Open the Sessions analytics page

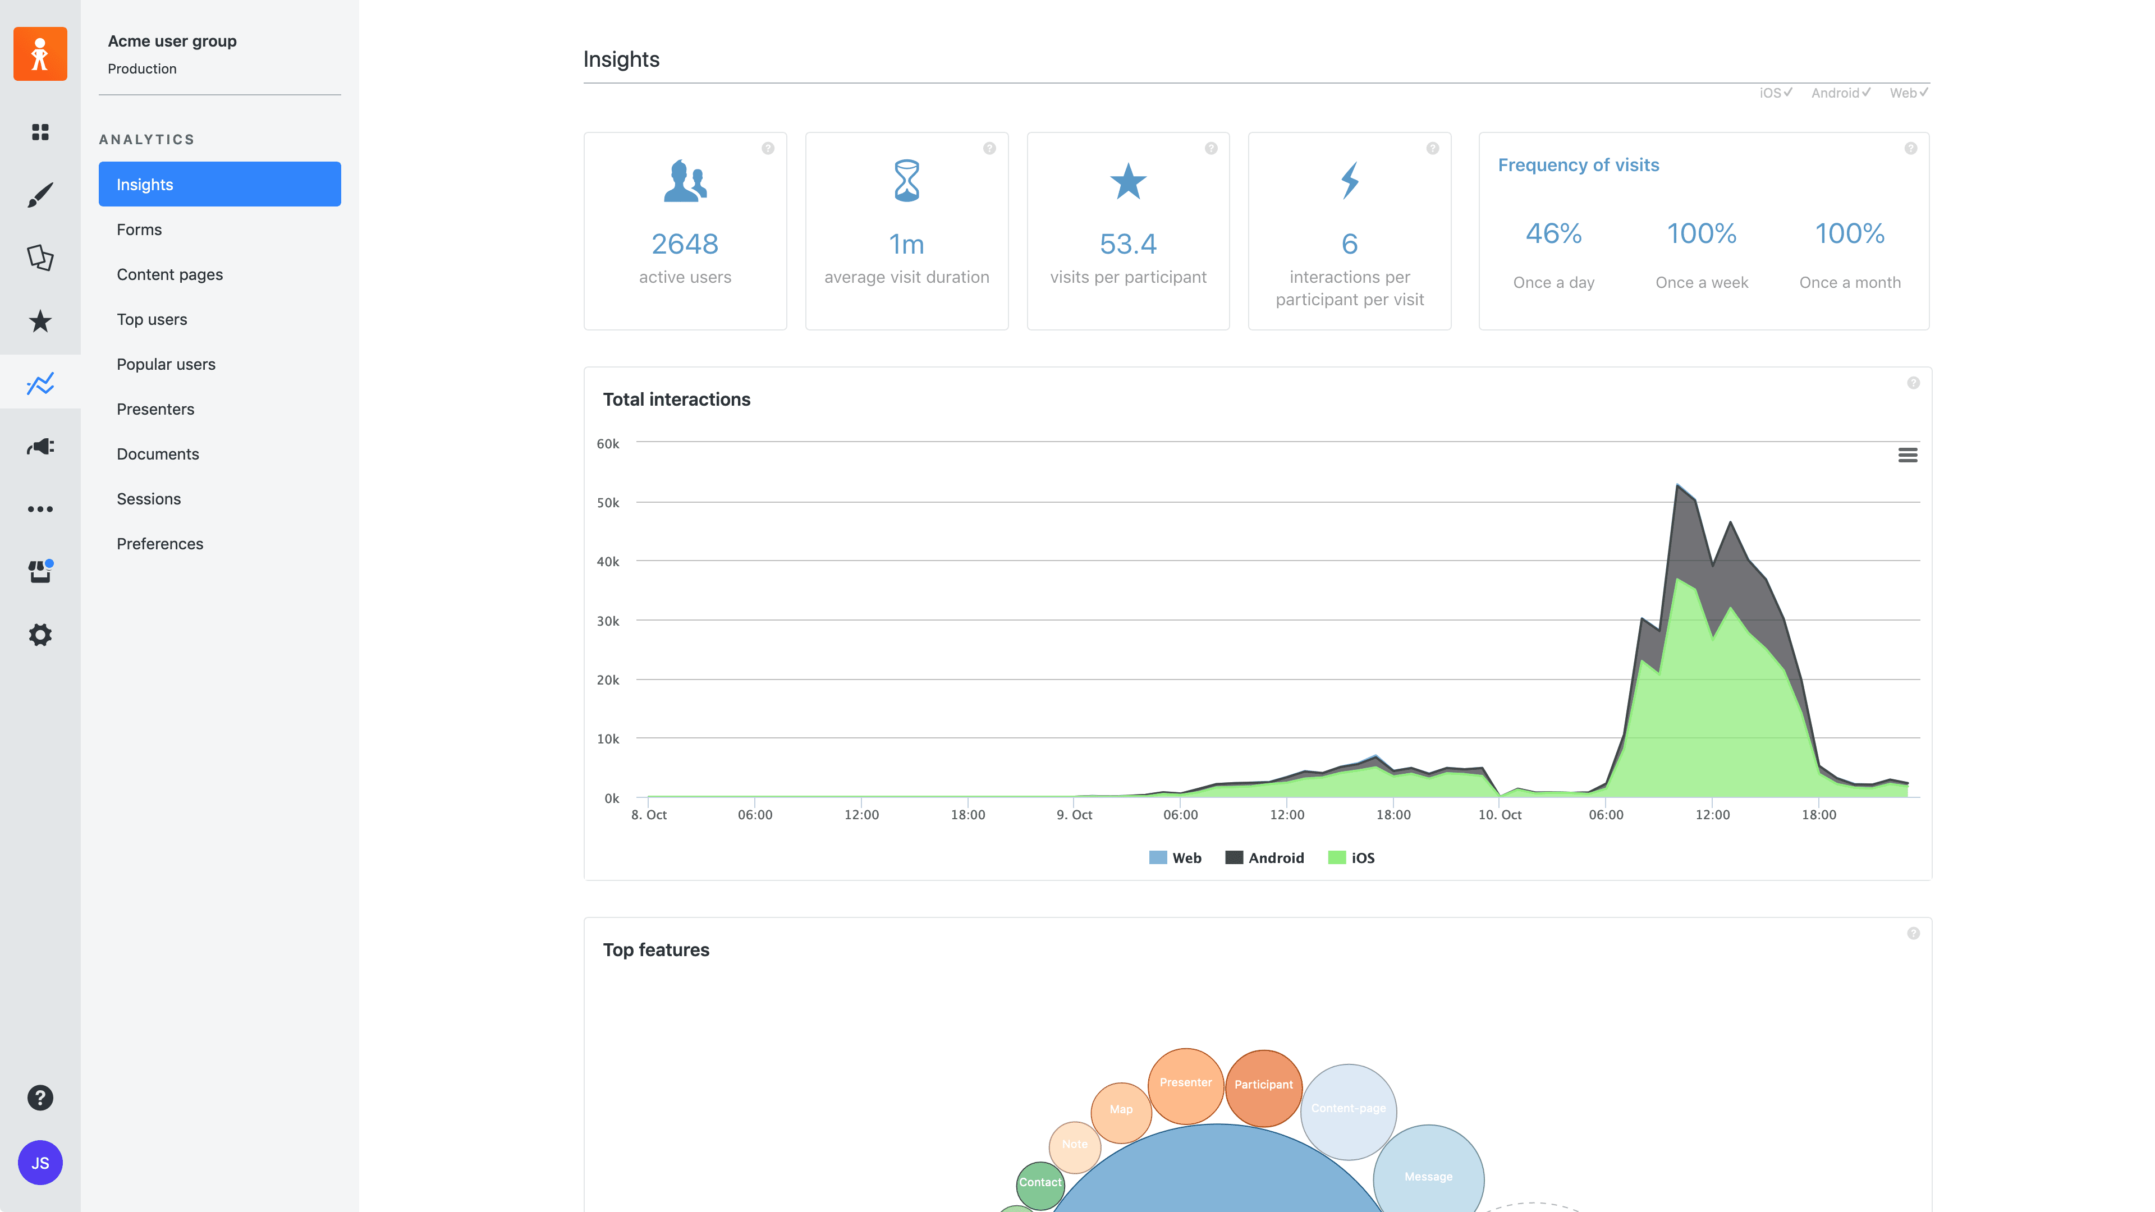148,498
